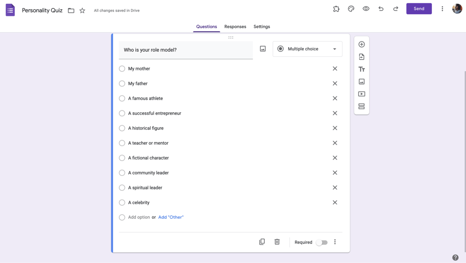Click the Send button
This screenshot has height=263, width=466.
(x=418, y=9)
